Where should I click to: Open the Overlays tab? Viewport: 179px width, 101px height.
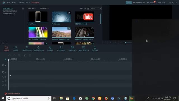[x=61, y=49]
